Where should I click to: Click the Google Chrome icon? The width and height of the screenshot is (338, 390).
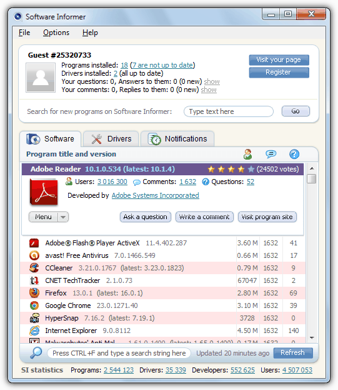click(34, 305)
